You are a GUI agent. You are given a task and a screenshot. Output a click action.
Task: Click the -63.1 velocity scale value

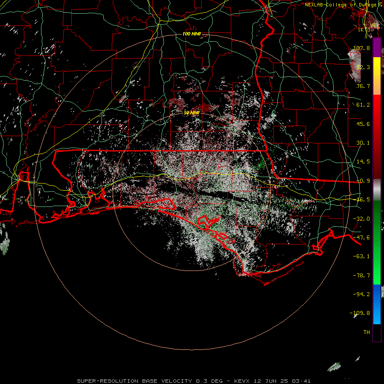tap(361, 256)
